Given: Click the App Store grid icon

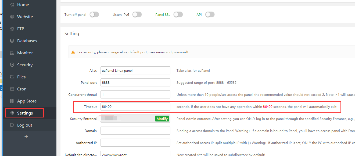Looking at the screenshot, I should 12,101.
